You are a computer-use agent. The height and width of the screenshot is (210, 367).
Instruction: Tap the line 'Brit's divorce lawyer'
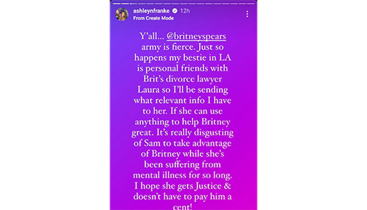[x=182, y=79]
